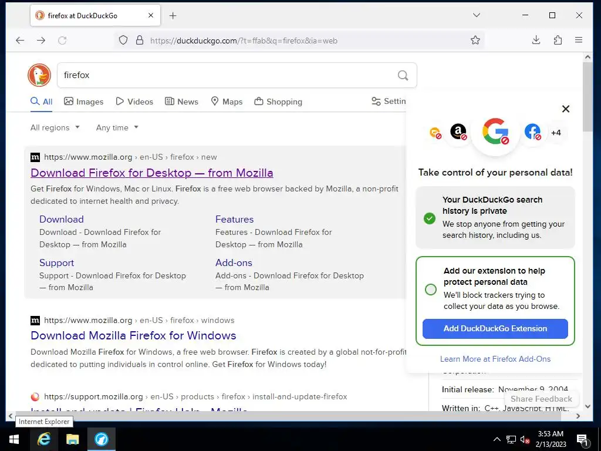601x451 pixels.
Task: Click the +4 more trackers badge
Action: click(x=556, y=133)
